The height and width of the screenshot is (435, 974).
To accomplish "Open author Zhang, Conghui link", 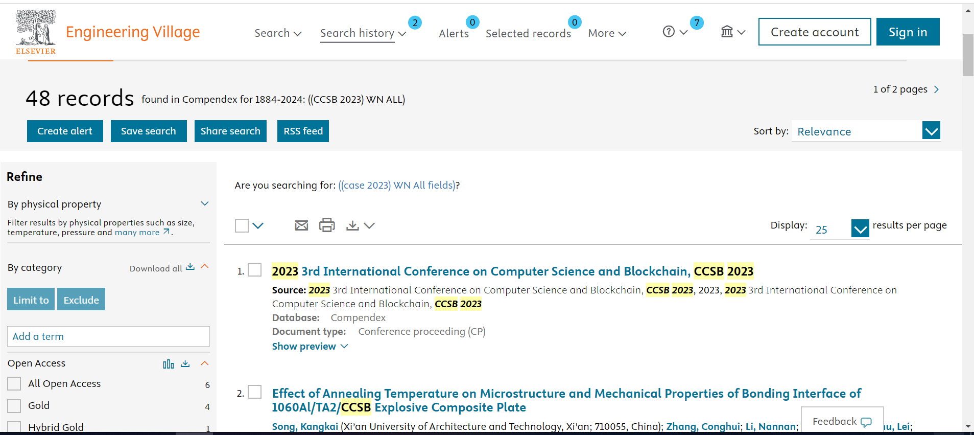I will (x=703, y=427).
